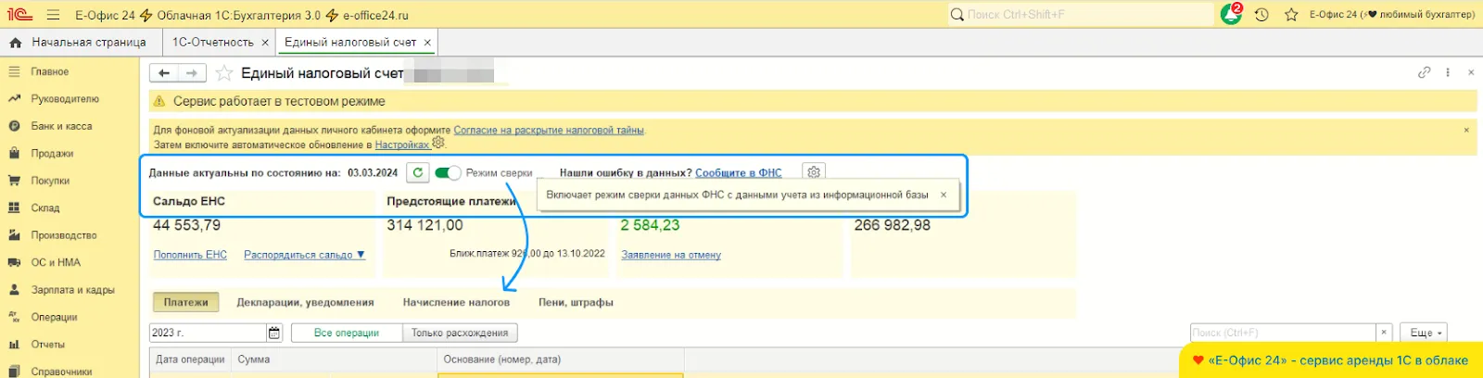Open calendar picker in year field
This screenshot has width=1483, height=378.
coord(274,333)
